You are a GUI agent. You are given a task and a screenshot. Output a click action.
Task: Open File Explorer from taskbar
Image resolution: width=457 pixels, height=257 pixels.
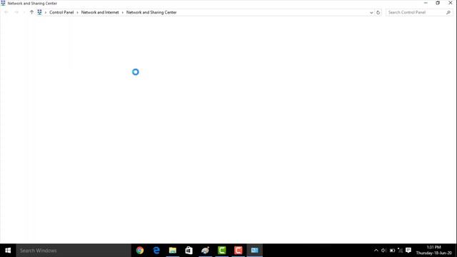point(173,251)
